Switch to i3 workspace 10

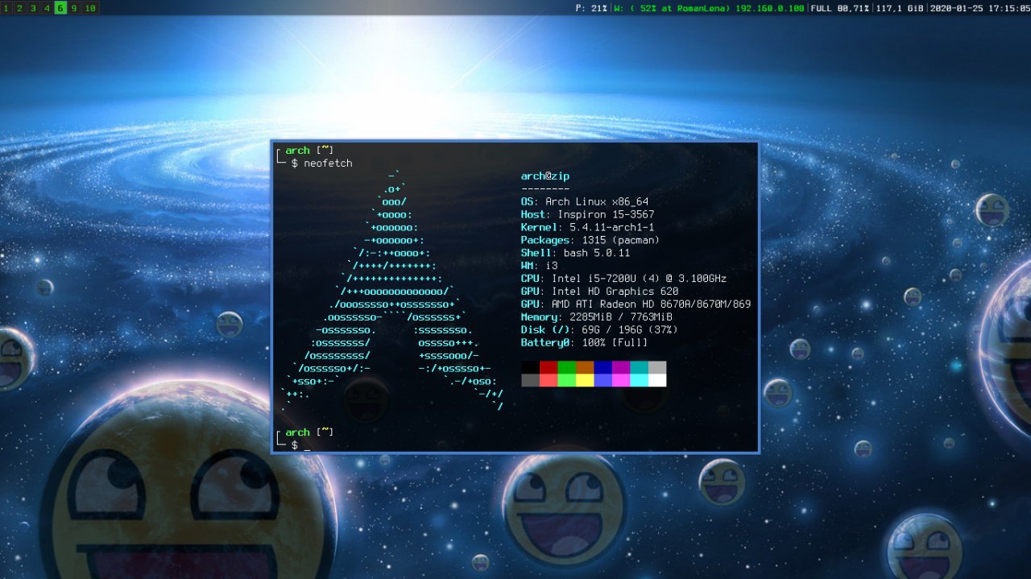90,8
